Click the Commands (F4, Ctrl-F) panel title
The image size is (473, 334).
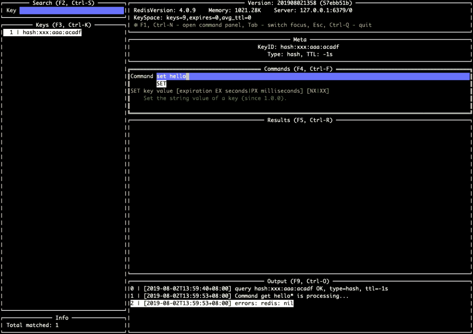pyautogui.click(x=298, y=69)
